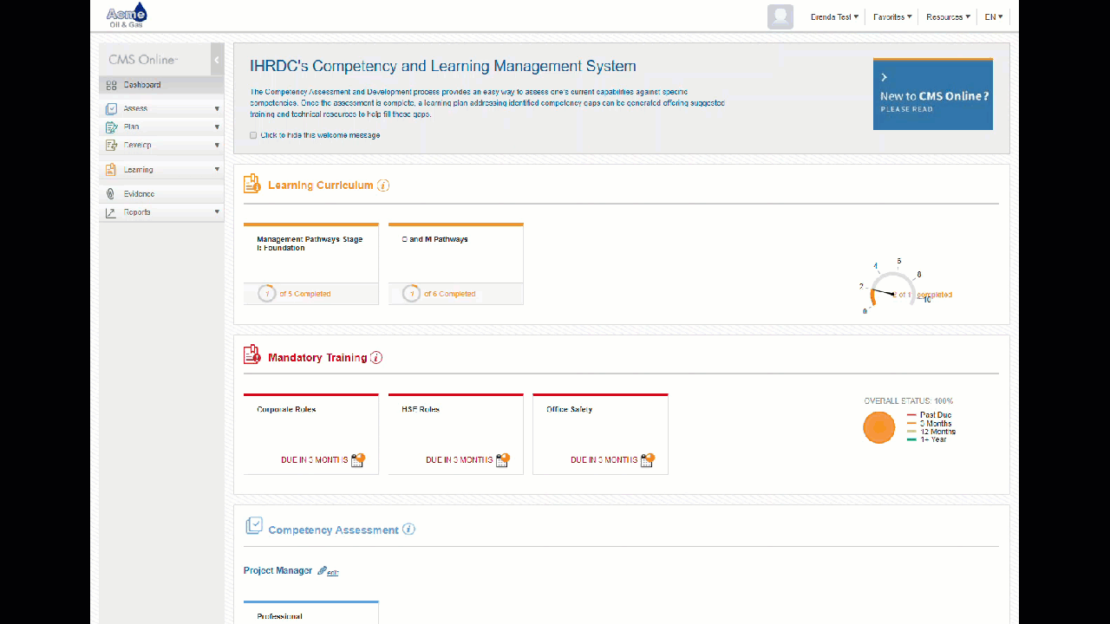
Task: Click the curriculum completion gauge dial
Action: (893, 289)
